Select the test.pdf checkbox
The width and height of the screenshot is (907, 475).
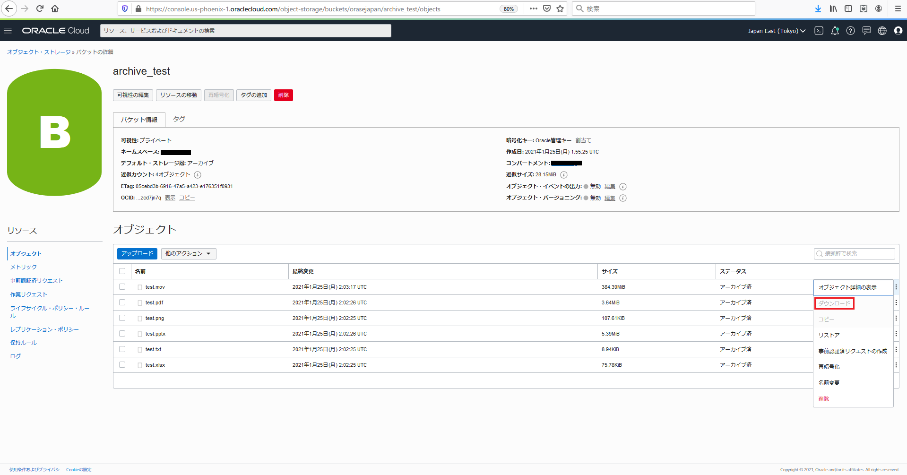(x=122, y=302)
